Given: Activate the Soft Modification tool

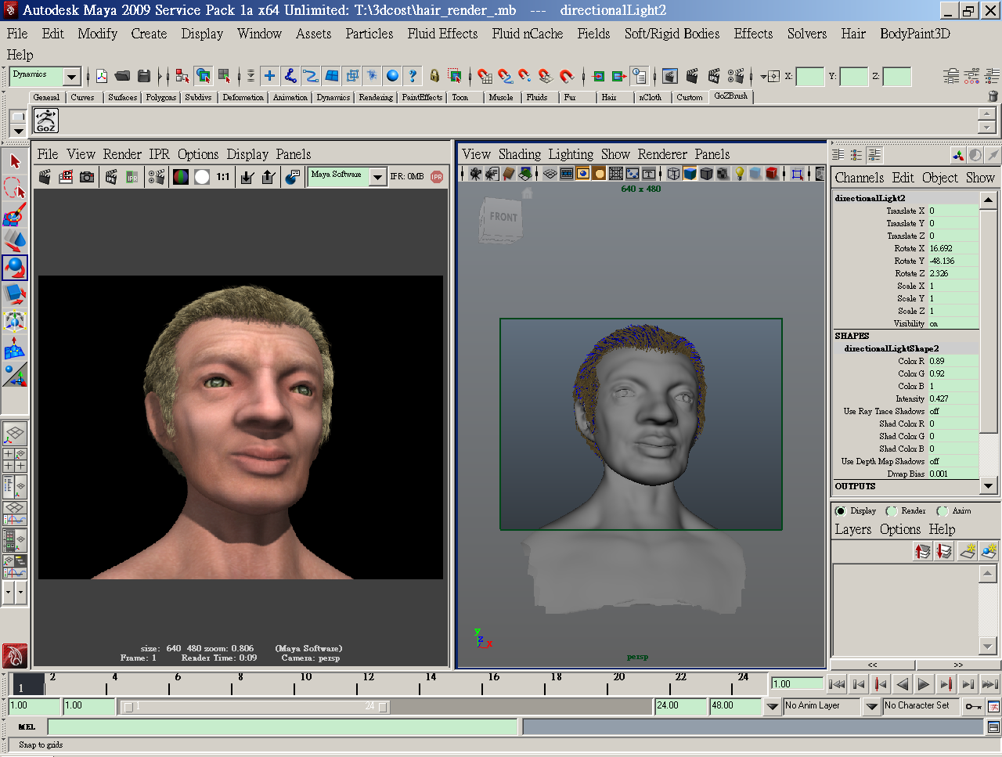Looking at the screenshot, I should 15,348.
